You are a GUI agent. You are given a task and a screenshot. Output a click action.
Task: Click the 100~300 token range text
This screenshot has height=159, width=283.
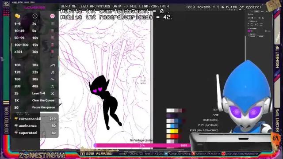pos(21,45)
